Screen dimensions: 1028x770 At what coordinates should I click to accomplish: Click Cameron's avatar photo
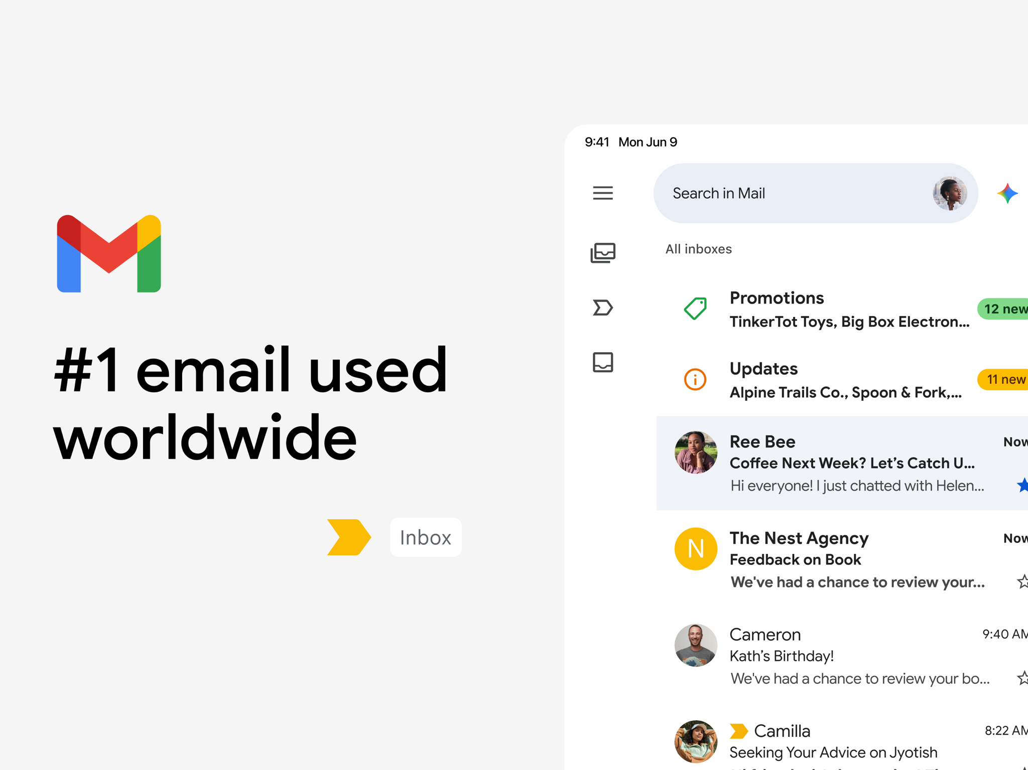click(695, 645)
